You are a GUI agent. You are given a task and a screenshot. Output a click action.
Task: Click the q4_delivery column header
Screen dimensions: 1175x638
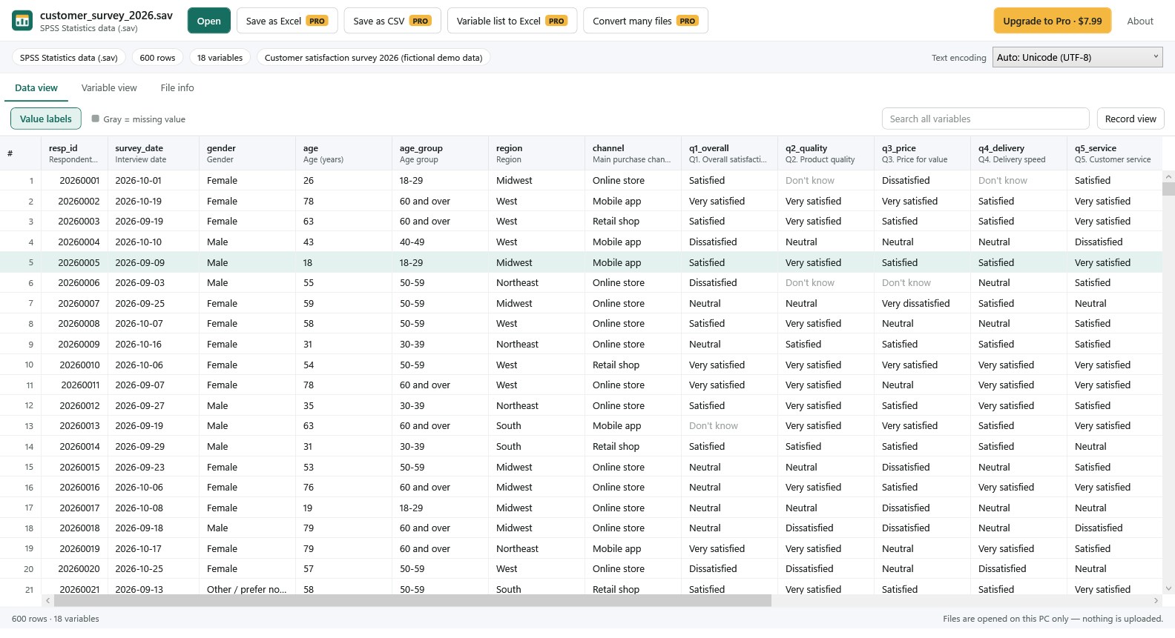1018,153
